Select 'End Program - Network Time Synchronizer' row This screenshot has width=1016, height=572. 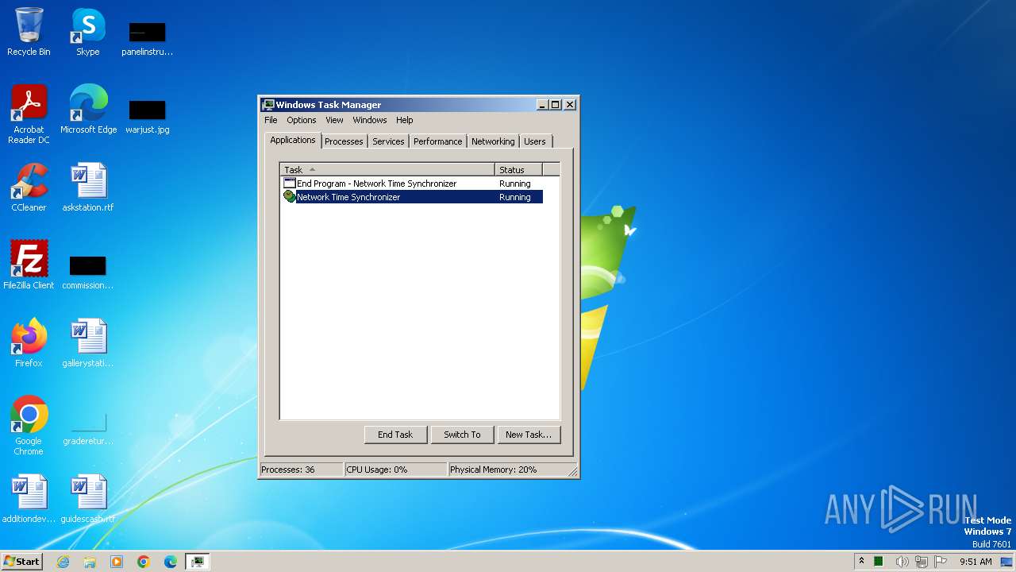(413, 184)
